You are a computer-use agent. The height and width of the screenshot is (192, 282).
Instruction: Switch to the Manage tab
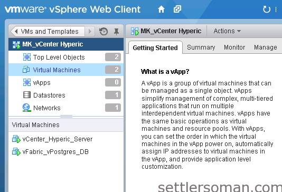tap(266, 47)
